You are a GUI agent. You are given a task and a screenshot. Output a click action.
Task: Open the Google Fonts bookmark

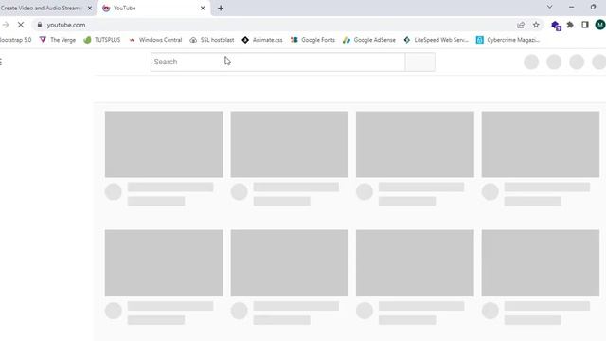(312, 40)
